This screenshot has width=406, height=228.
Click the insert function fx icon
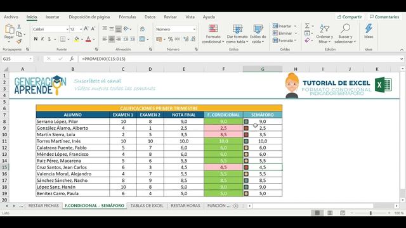pyautogui.click(x=72, y=59)
